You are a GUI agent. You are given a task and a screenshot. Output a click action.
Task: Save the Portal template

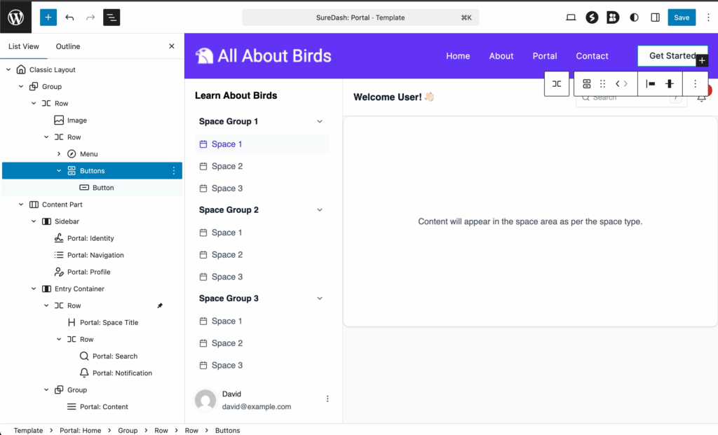[681, 17]
